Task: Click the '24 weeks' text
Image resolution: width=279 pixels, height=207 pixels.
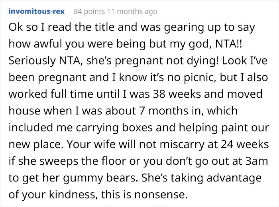Action: [246, 144]
